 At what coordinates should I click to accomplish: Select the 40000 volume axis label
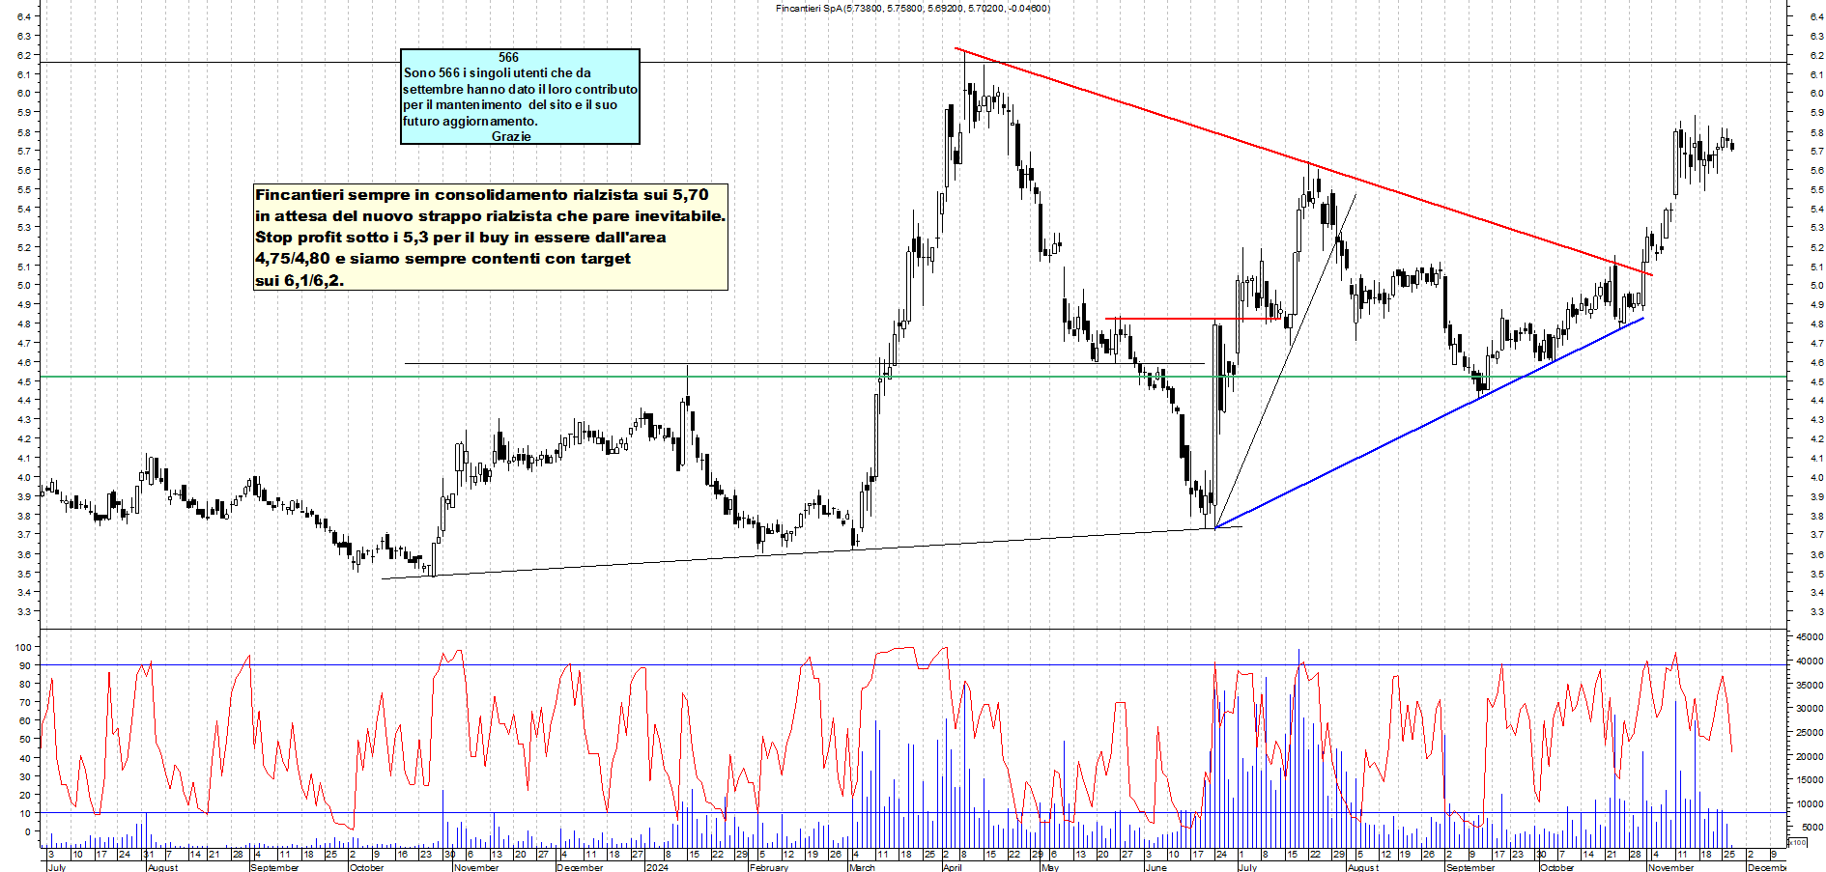click(x=1810, y=661)
